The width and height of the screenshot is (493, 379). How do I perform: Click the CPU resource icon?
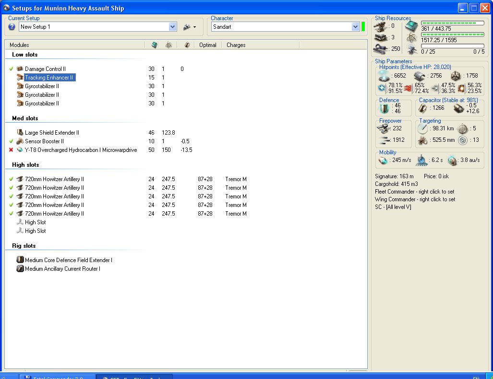pos(411,26)
